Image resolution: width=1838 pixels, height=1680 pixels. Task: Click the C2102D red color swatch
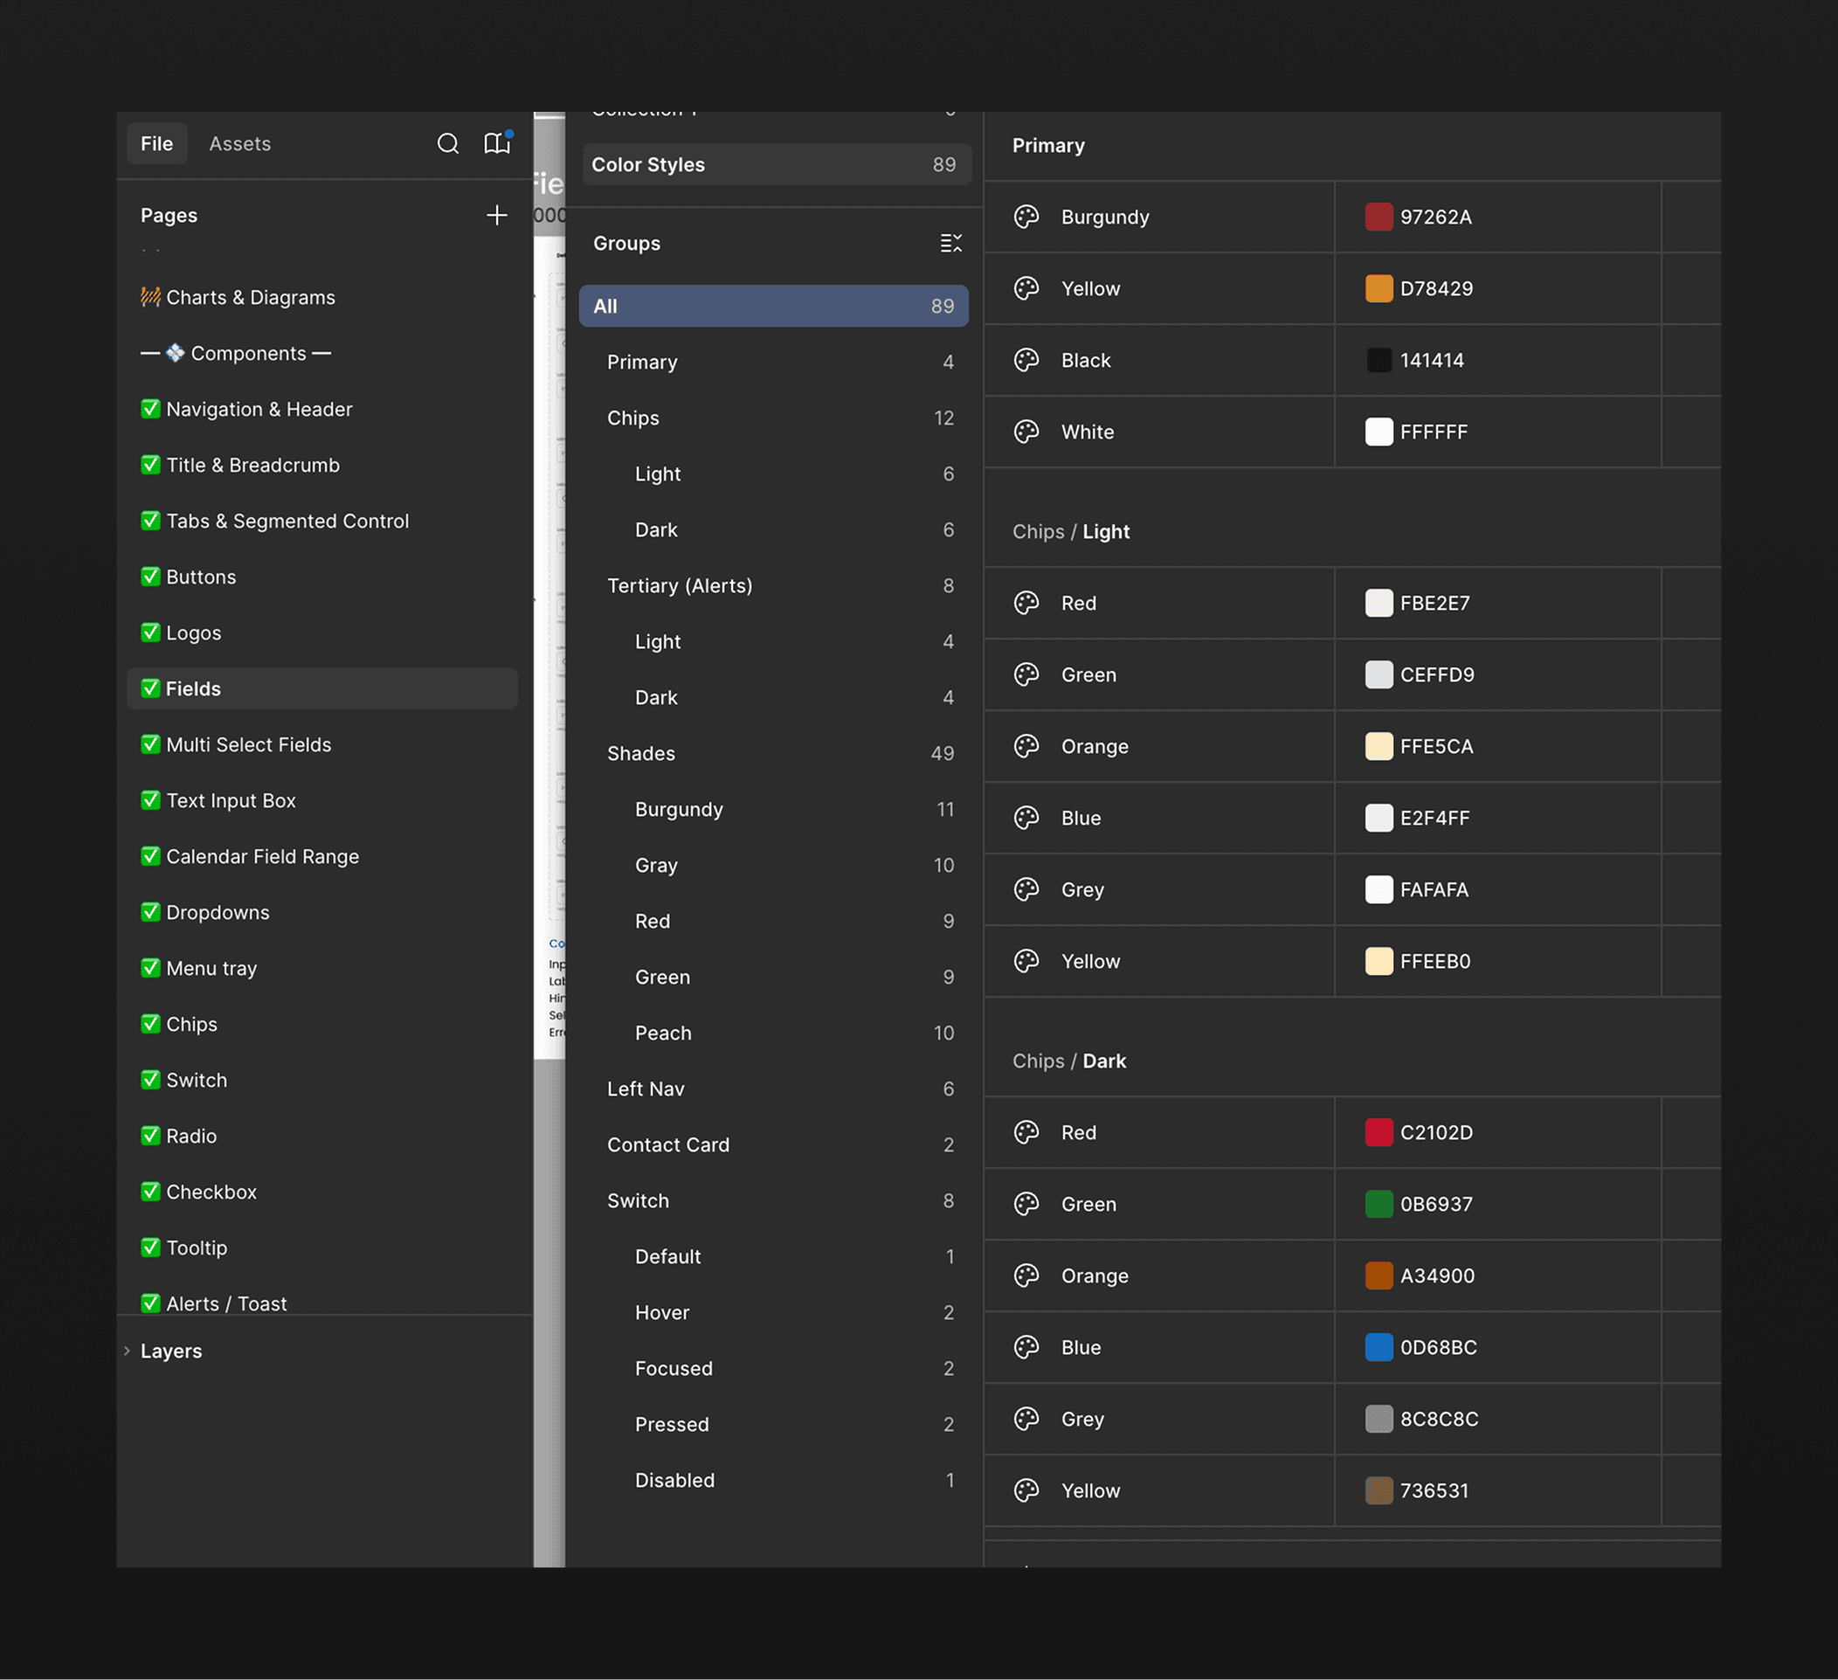point(1378,1132)
